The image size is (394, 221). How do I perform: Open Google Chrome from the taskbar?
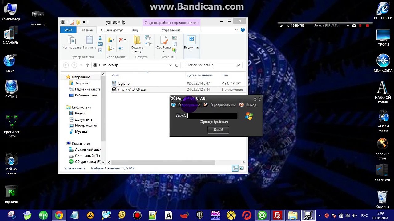point(59,215)
